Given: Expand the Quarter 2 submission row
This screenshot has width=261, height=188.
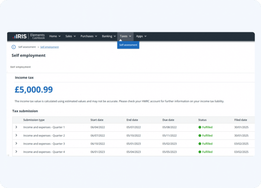Looking at the screenshot, I should [x=16, y=135].
